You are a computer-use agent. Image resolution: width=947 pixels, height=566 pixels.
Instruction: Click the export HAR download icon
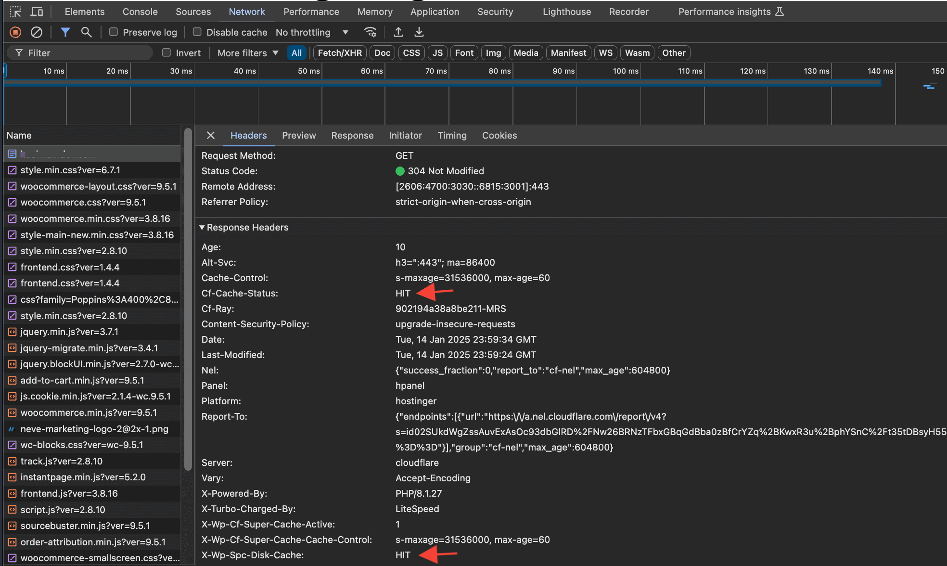419,32
